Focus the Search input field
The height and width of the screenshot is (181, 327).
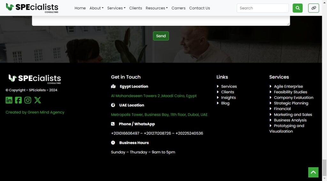(x=263, y=8)
